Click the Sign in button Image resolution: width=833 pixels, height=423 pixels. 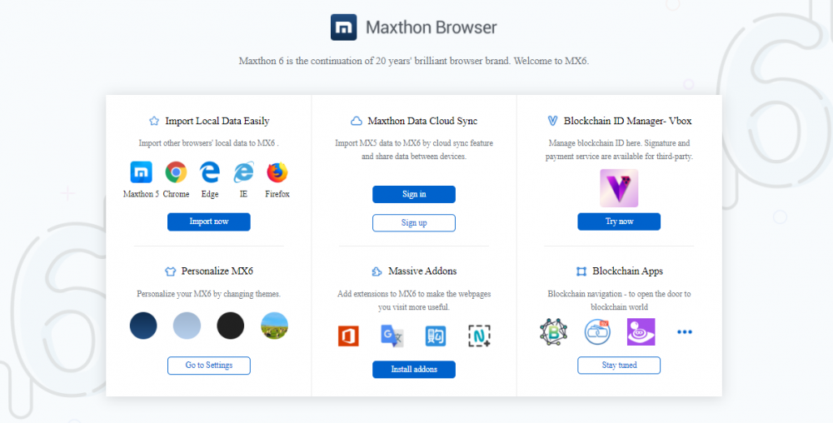(413, 194)
